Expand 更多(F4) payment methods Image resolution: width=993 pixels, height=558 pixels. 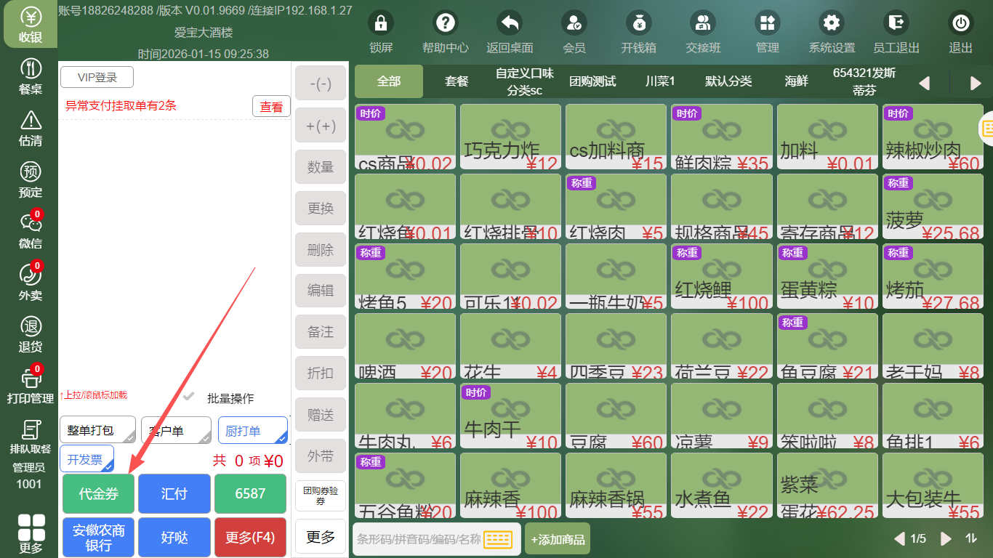(x=250, y=538)
